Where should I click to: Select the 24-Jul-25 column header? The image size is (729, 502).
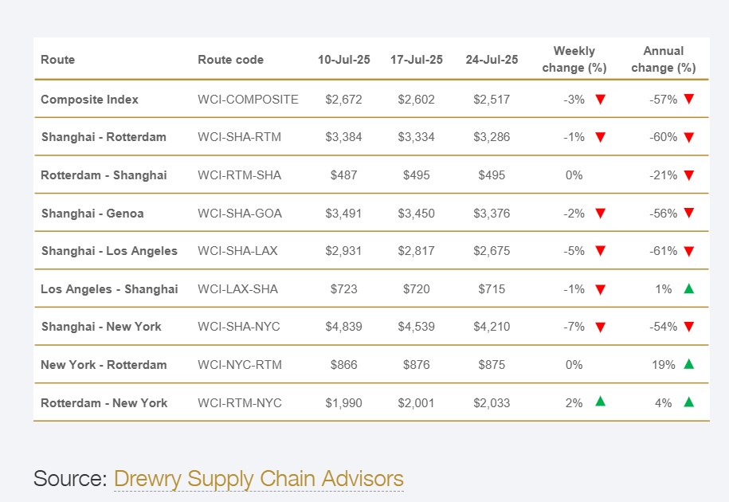[x=492, y=60]
